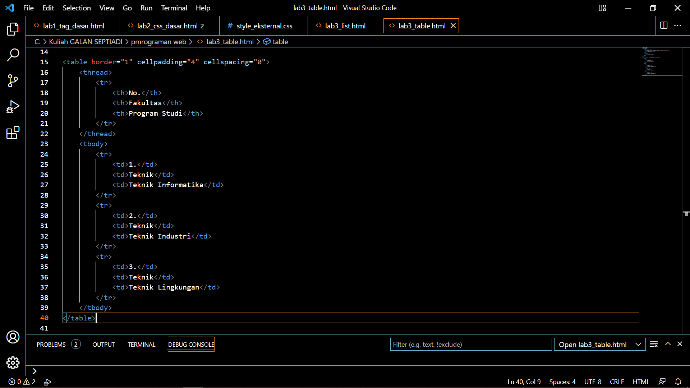Open the Extensions view

[13, 133]
